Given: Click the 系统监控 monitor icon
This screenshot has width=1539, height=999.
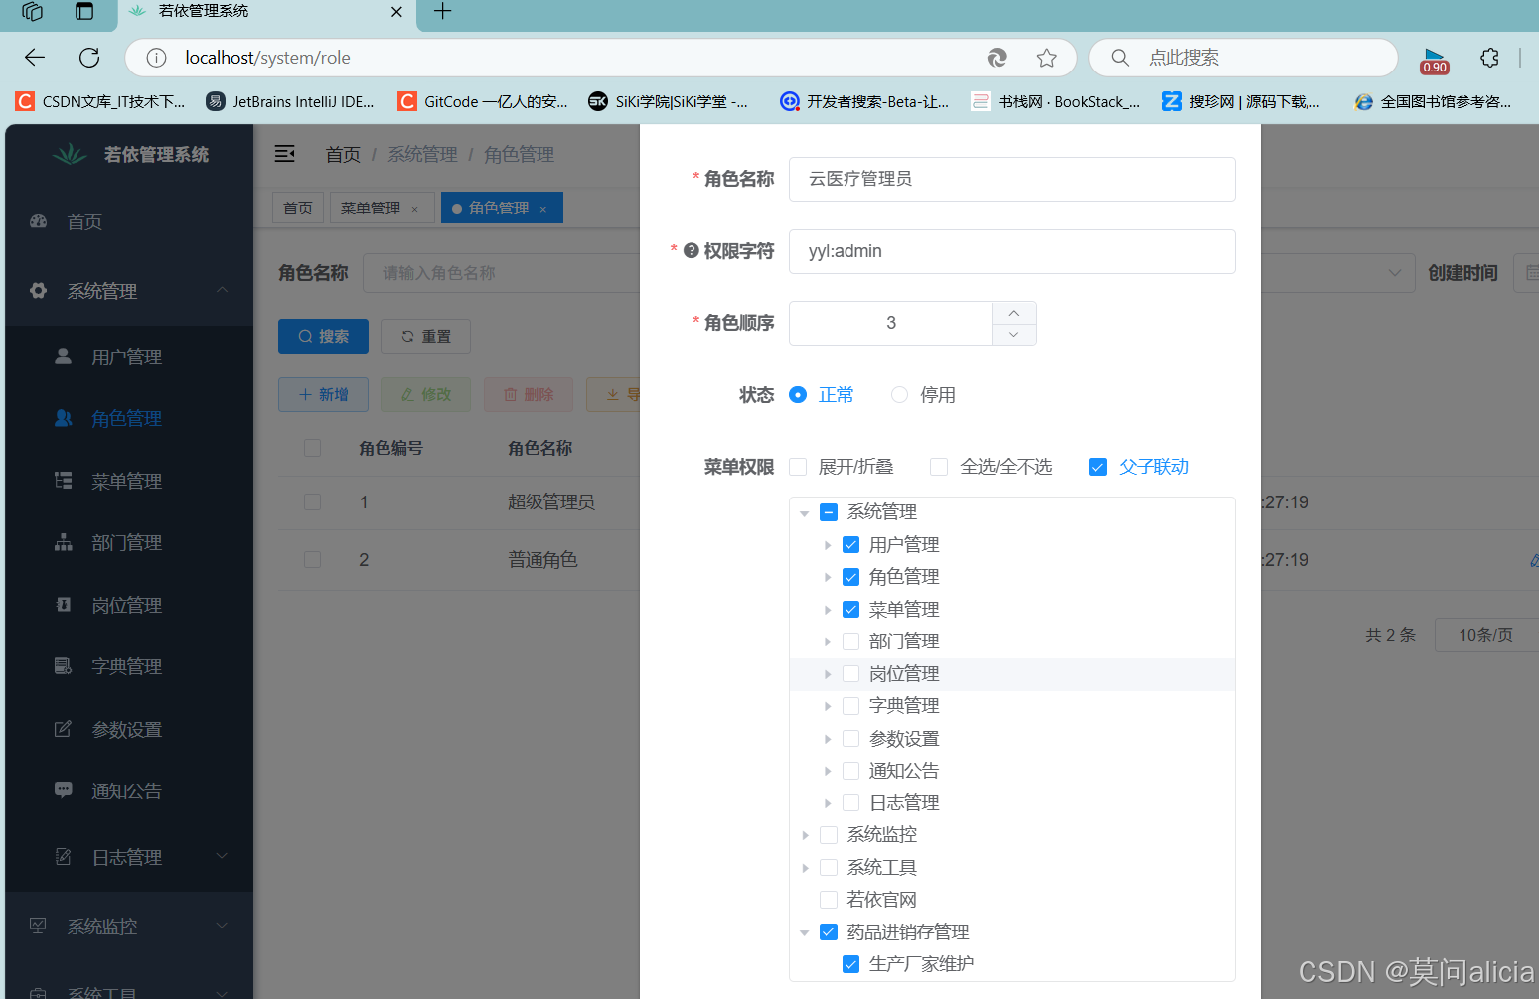Looking at the screenshot, I should (39, 926).
